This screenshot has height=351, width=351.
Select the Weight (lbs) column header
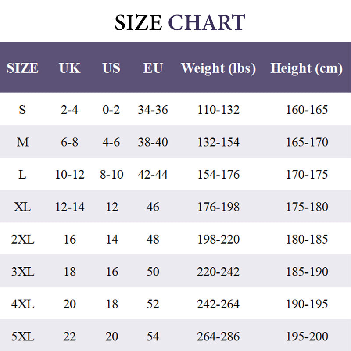coord(218,68)
